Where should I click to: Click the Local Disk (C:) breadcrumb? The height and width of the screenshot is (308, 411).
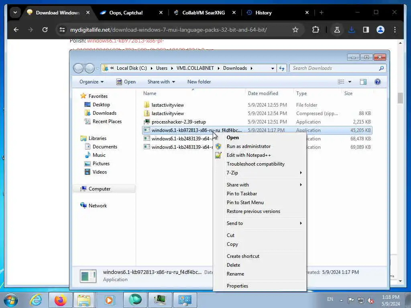pos(132,68)
